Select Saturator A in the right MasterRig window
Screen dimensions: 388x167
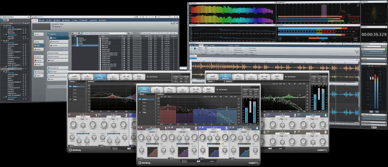click(x=251, y=77)
